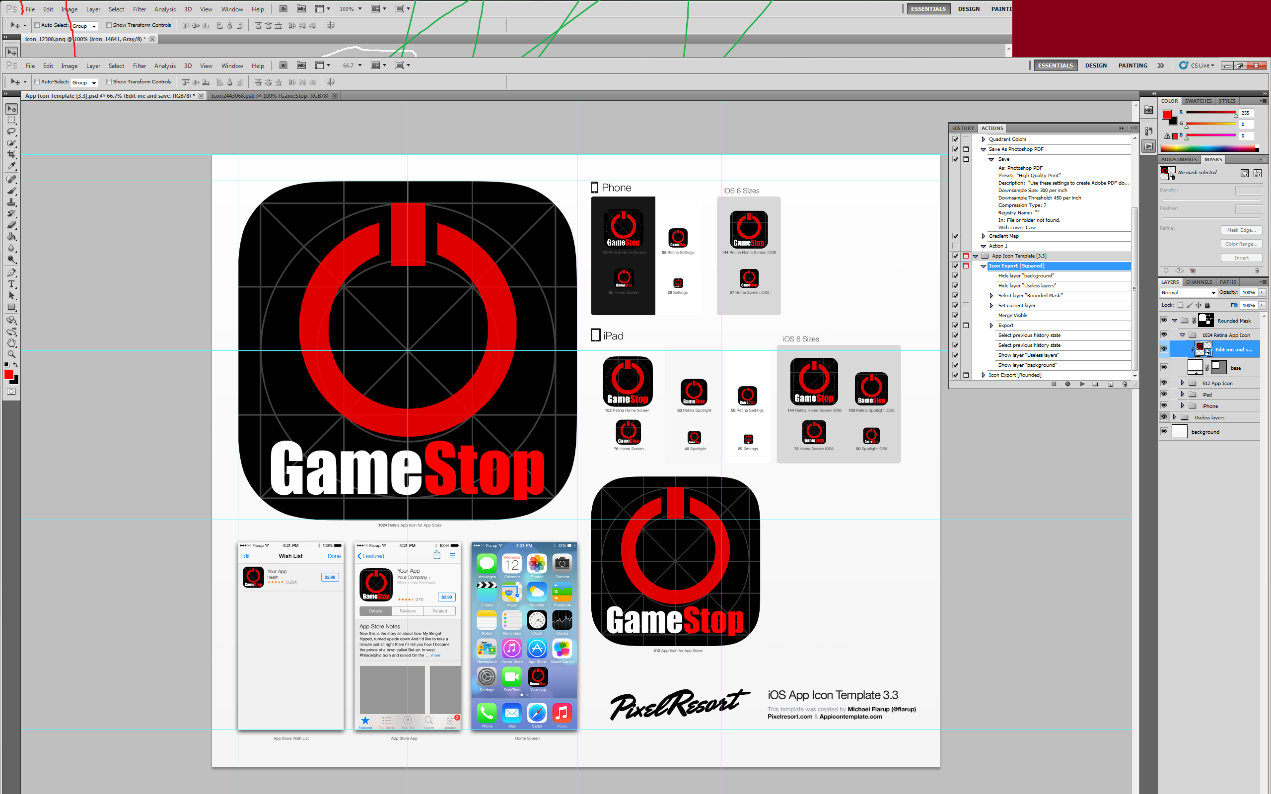This screenshot has width=1271, height=794.
Task: Enable Show Transform Controls in front window
Action: pos(109,81)
